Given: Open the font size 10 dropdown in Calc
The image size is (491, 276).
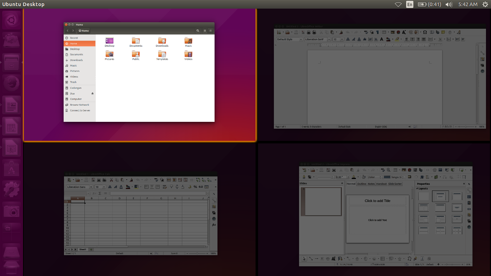Looking at the screenshot, I should [104, 187].
